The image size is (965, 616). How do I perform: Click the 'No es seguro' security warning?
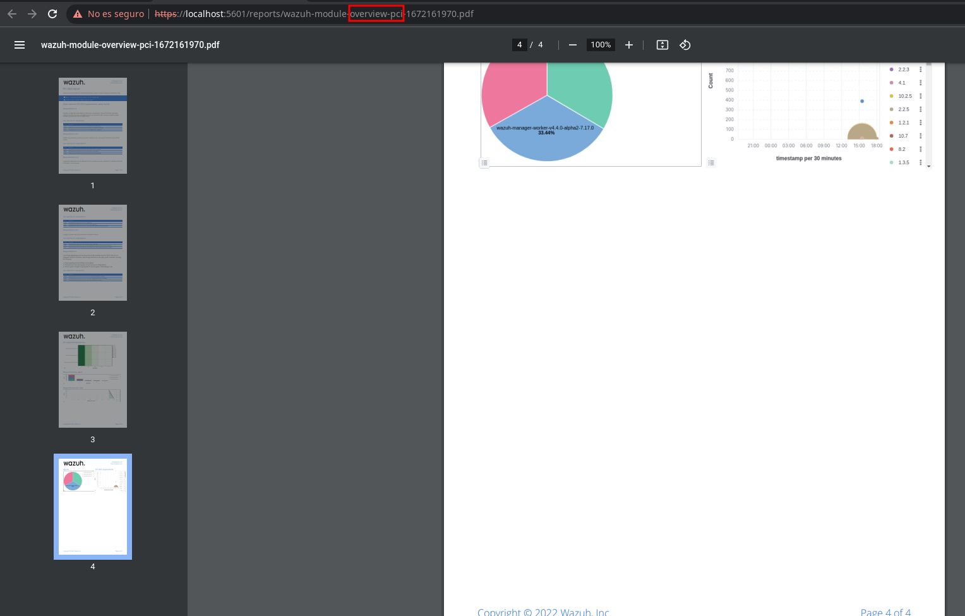click(x=108, y=13)
